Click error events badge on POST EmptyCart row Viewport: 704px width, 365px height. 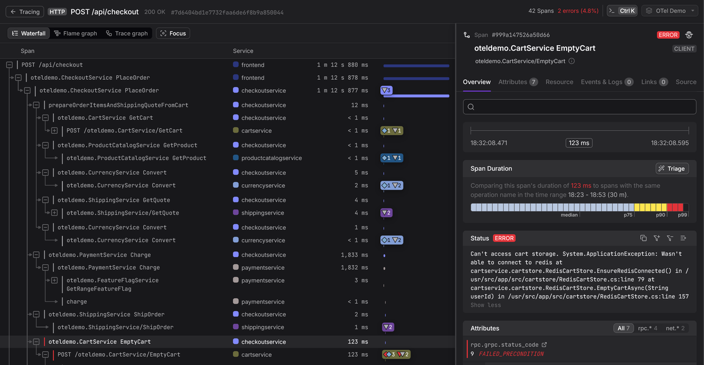[x=397, y=354]
